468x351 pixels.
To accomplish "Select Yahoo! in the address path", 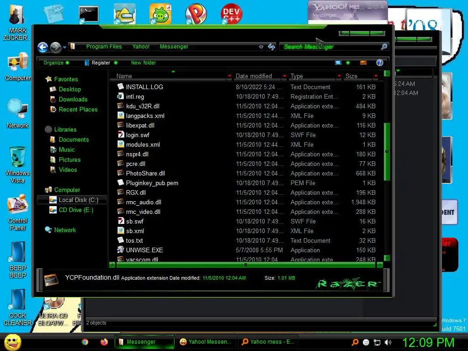I will [x=141, y=47].
